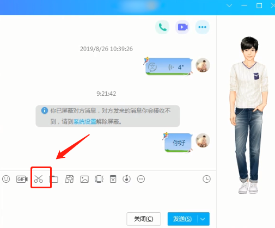Click the blue info icon in notice
Viewport: 275px width, 228px height.
coord(45,110)
